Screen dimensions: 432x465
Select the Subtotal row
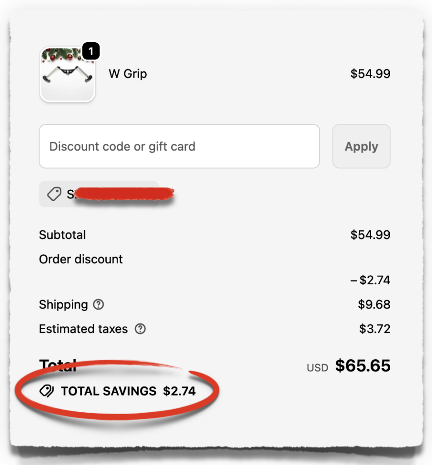coord(62,235)
